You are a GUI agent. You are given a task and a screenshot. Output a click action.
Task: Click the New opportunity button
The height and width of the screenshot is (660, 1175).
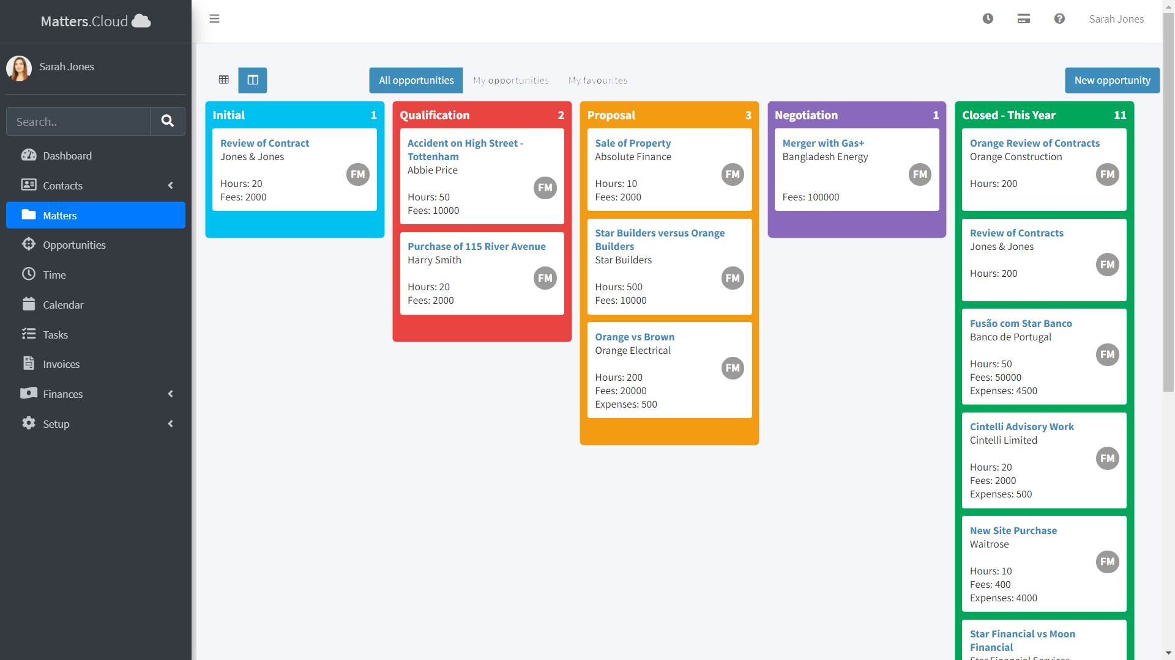coord(1111,80)
